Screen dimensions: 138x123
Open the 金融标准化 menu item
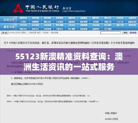(x=132, y=22)
